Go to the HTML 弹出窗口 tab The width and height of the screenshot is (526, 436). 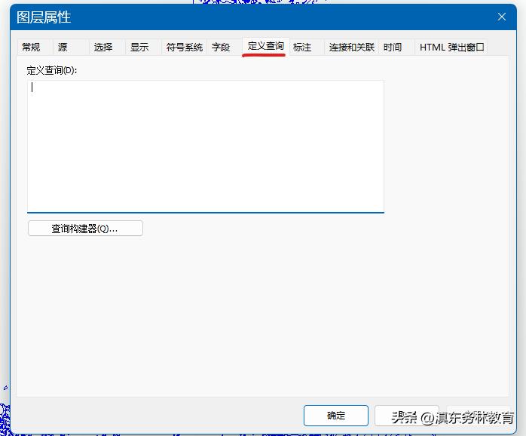(x=451, y=48)
